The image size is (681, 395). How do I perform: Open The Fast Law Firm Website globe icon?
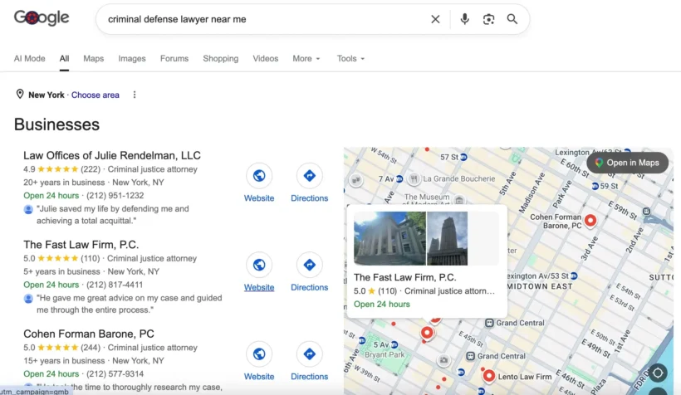coord(259,265)
